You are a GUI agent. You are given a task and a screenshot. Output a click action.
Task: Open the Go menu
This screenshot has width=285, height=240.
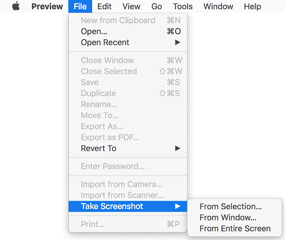156,6
